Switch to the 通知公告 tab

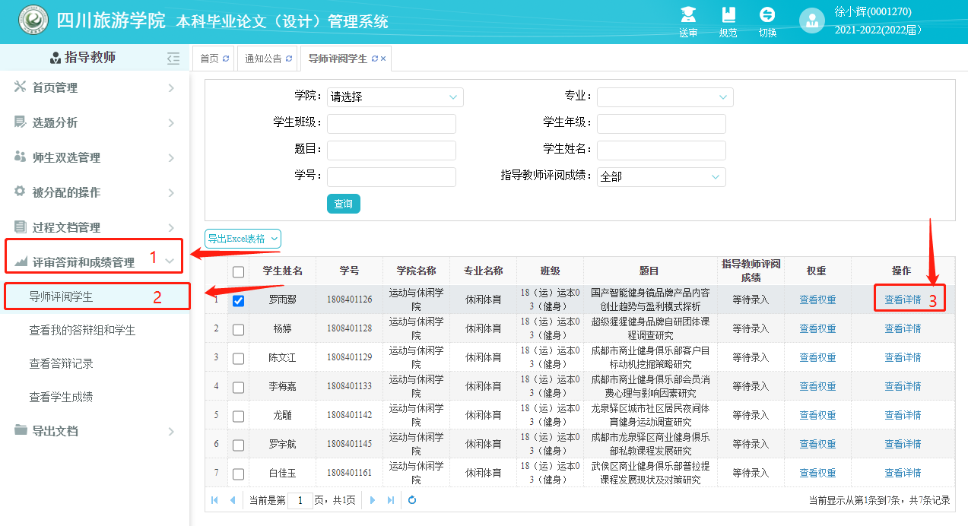tap(263, 59)
